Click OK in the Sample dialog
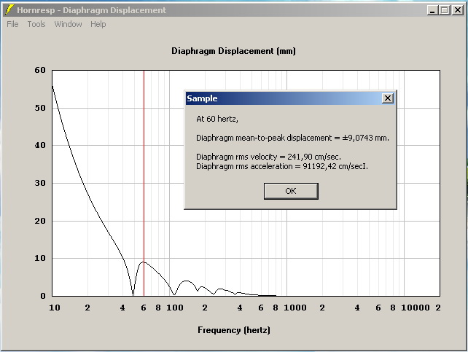 point(291,191)
